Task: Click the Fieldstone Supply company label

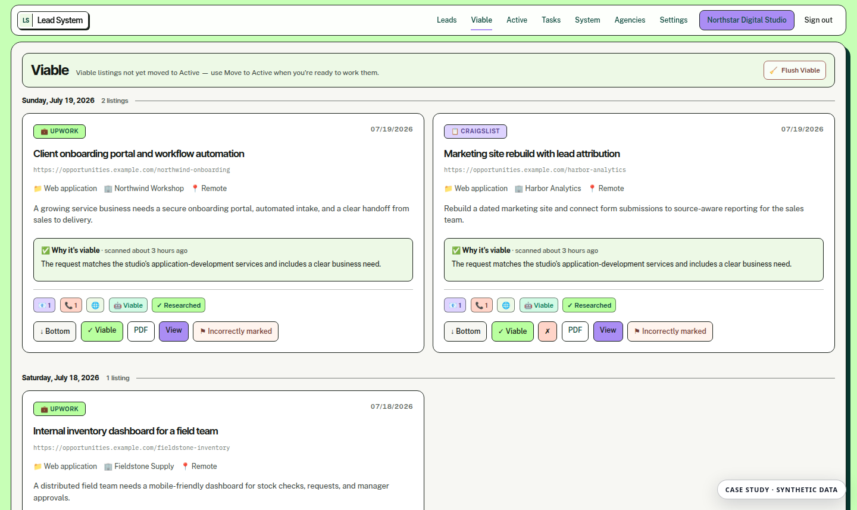Action: tap(139, 467)
